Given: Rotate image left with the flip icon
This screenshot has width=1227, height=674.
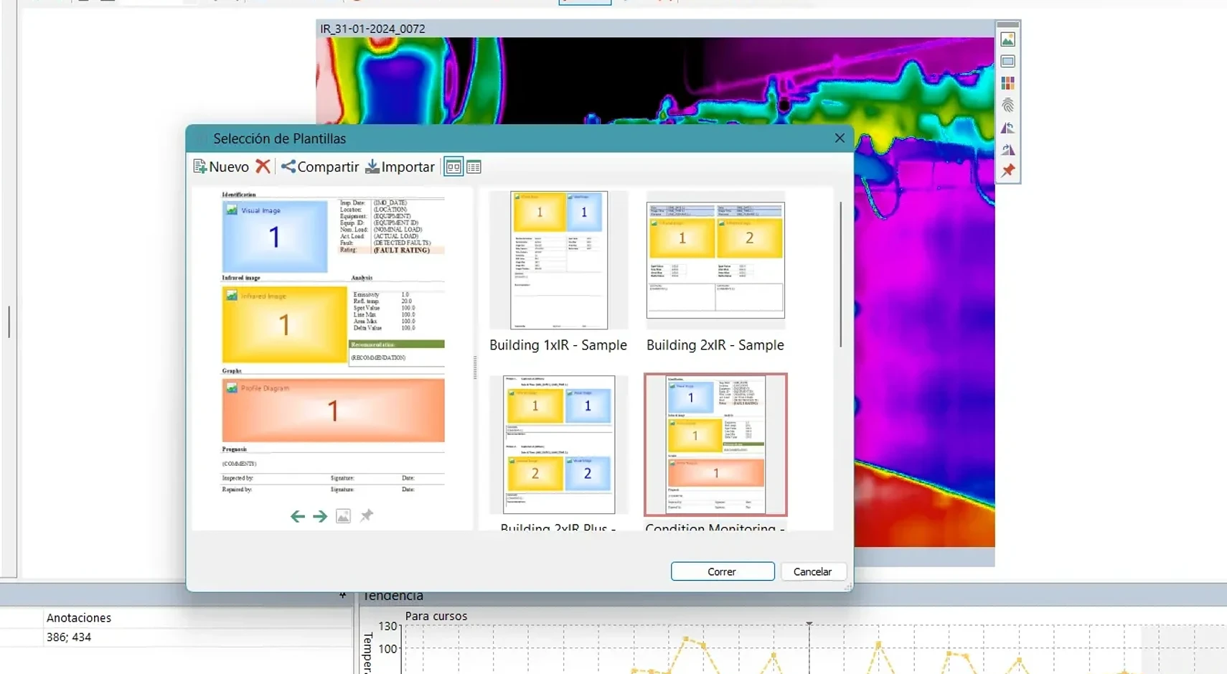Looking at the screenshot, I should coord(1007,128).
